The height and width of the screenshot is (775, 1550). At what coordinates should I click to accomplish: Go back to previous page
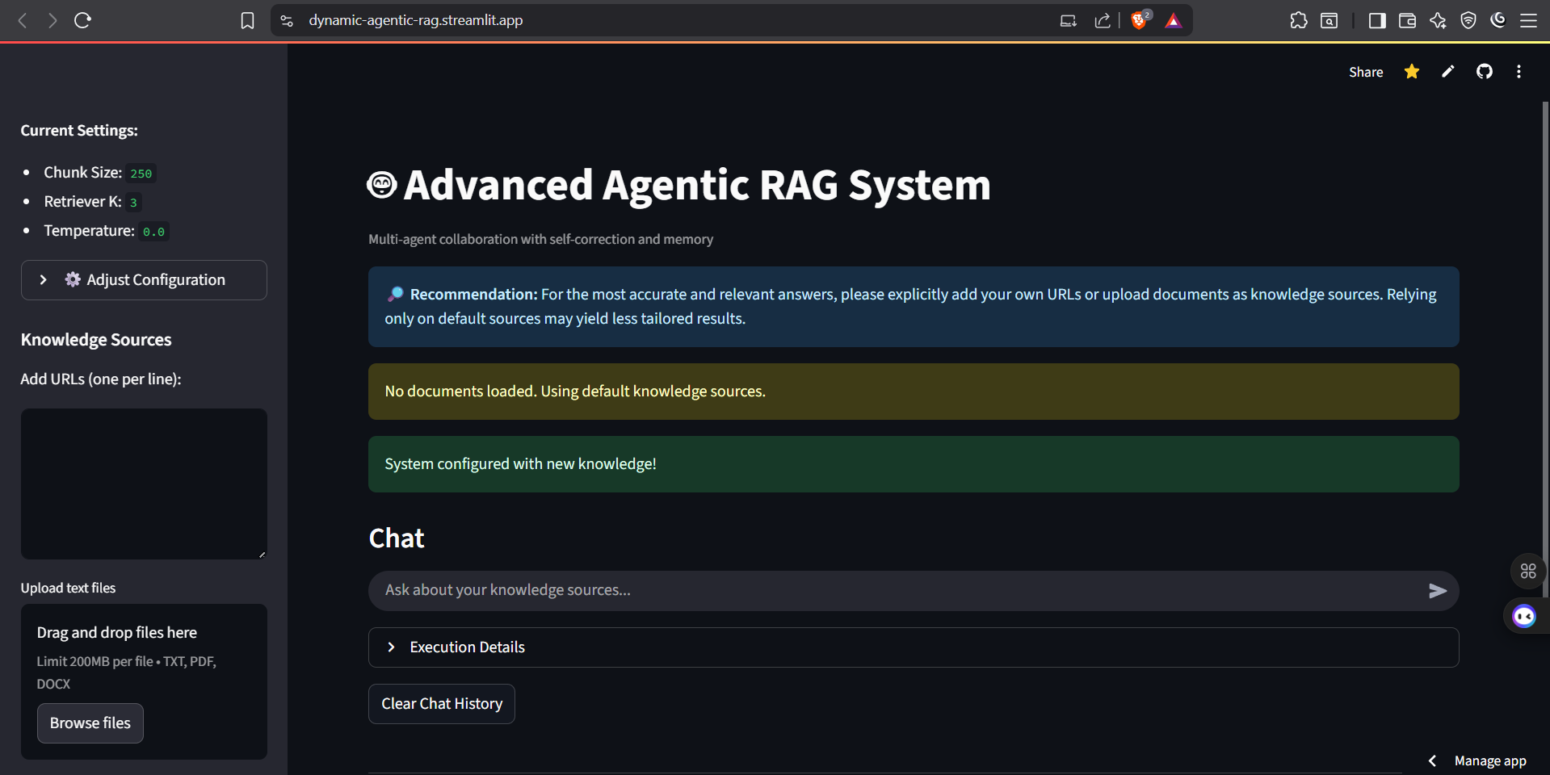[23, 20]
